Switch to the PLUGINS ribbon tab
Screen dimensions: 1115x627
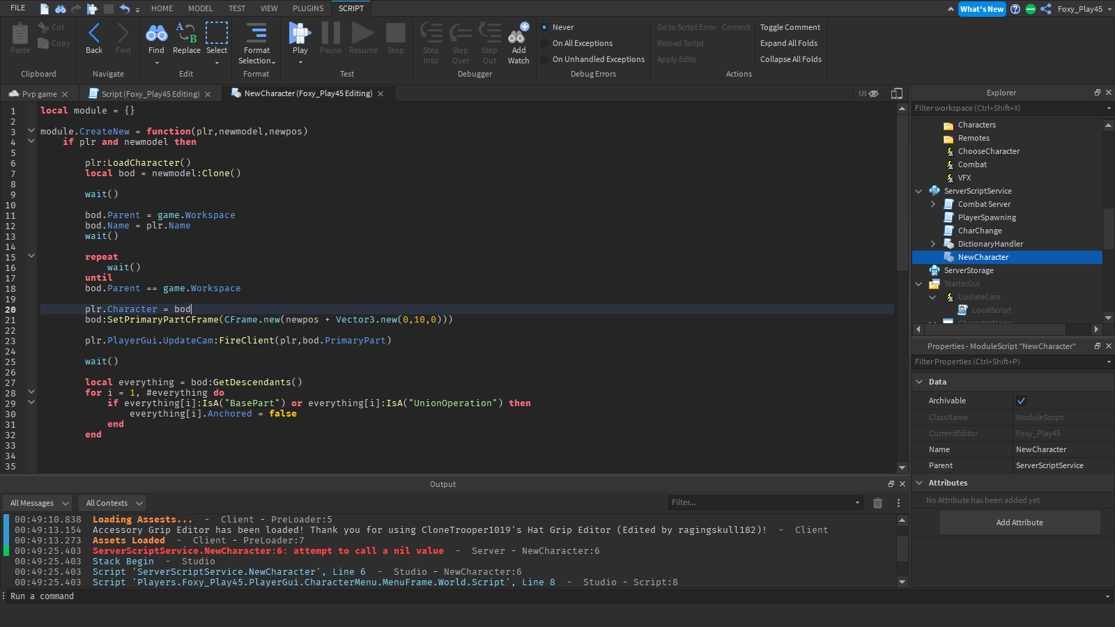pos(308,8)
